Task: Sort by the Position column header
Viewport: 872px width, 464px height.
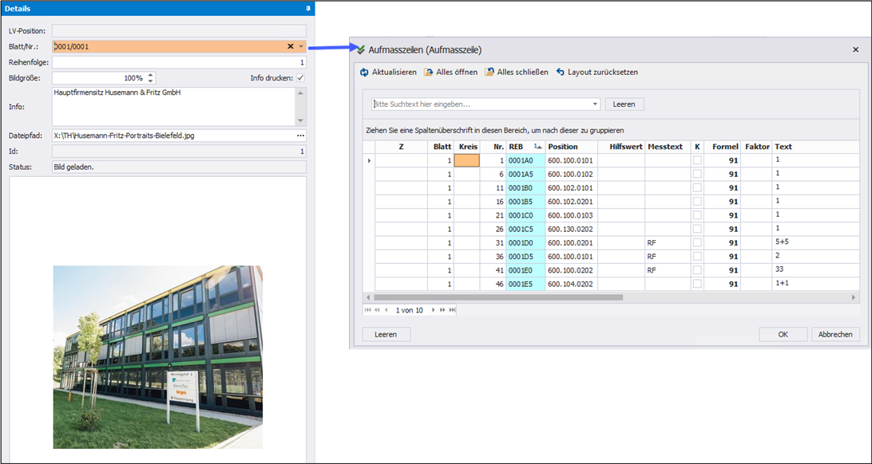Action: (572, 147)
